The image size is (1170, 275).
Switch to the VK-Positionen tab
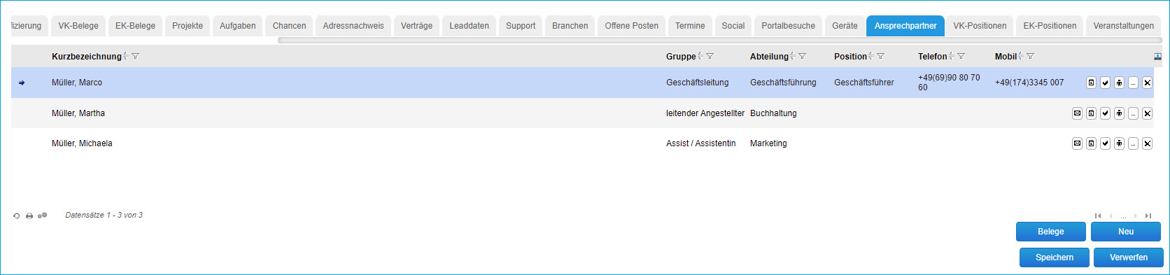pyautogui.click(x=980, y=26)
